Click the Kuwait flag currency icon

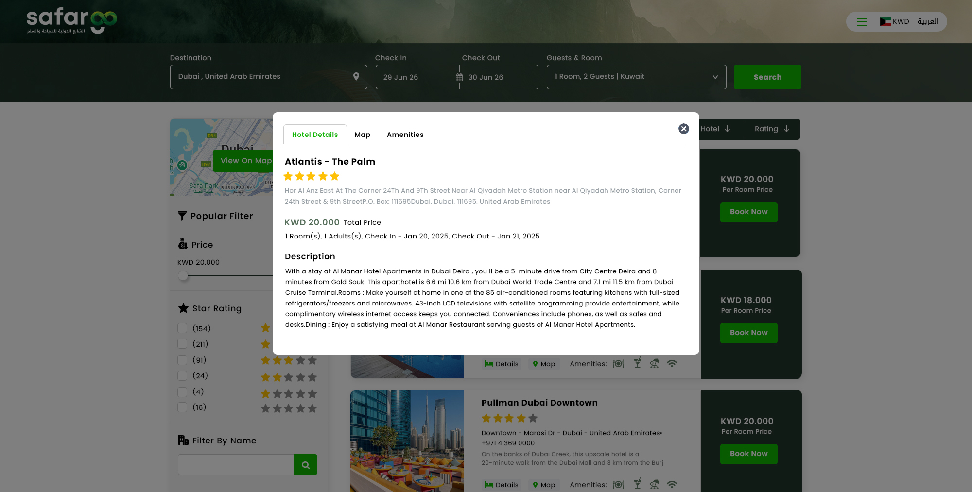(x=885, y=22)
